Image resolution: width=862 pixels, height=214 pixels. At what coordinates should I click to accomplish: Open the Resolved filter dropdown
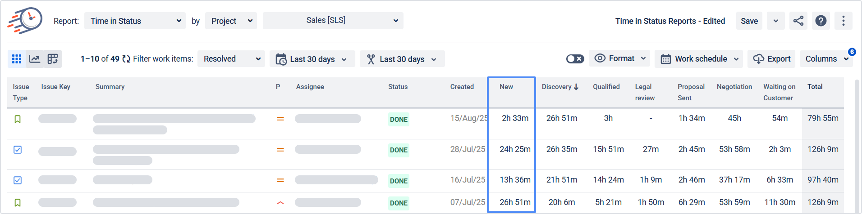pos(231,59)
